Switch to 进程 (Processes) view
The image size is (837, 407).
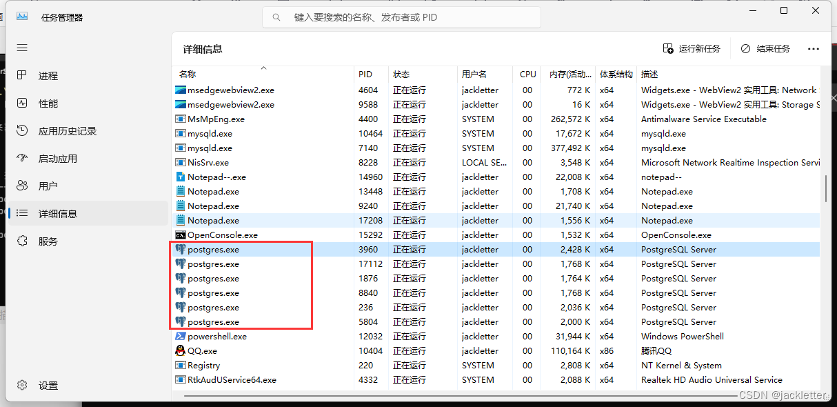pos(49,75)
